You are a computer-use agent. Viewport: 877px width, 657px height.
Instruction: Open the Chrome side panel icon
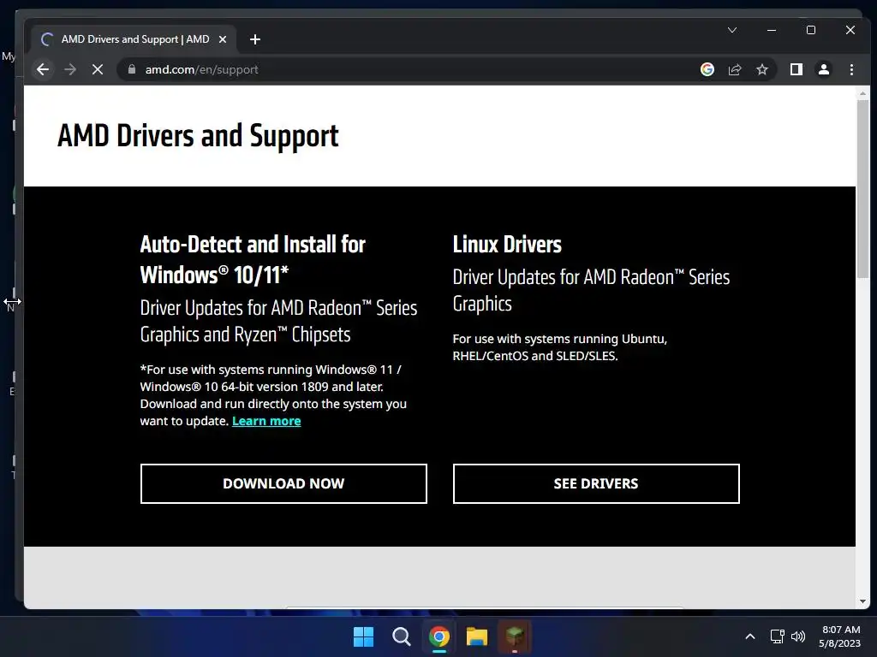(796, 69)
